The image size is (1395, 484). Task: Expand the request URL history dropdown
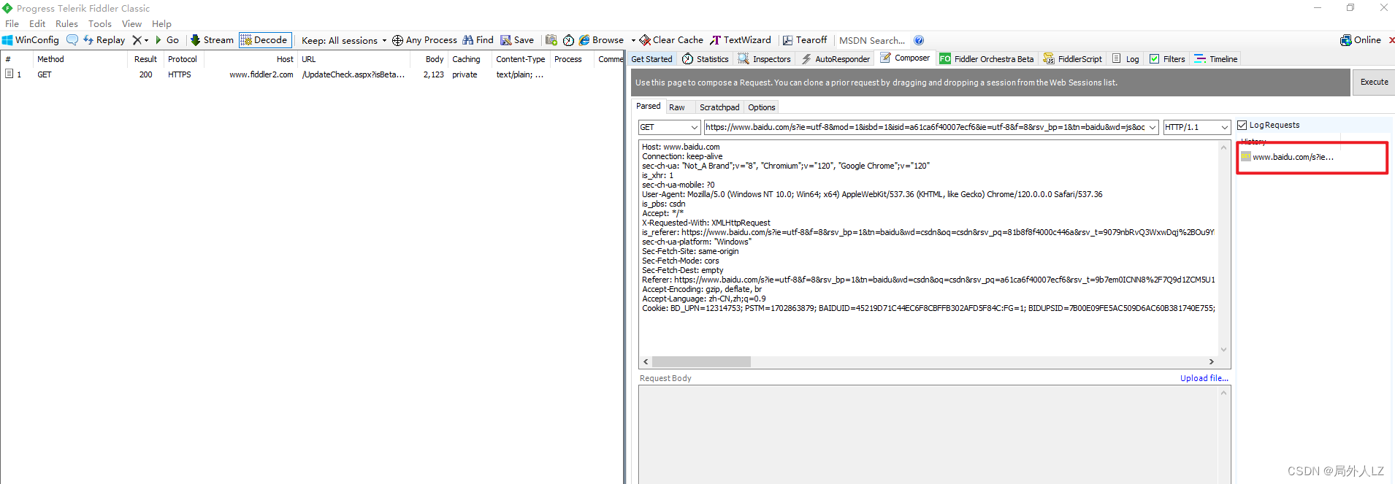click(x=1153, y=127)
